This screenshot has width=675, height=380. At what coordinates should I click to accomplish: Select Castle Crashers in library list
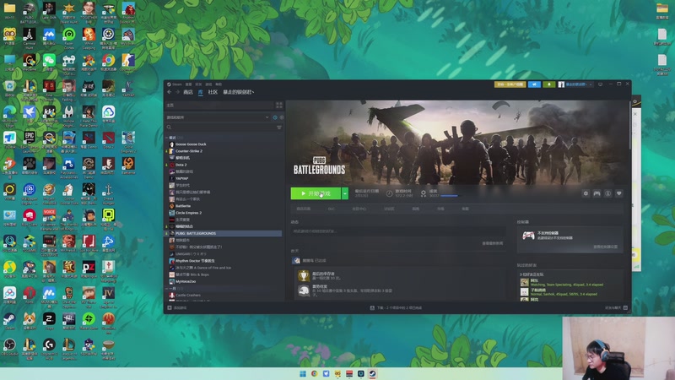pos(187,295)
